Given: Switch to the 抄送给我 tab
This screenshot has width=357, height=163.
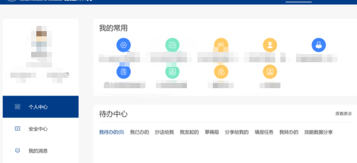Looking at the screenshot, I should point(164,132).
